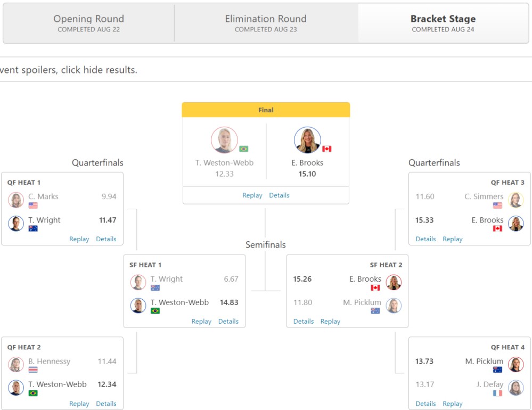
Task: Click C. Marks avatar in QF Heat 1
Action: (x=16, y=200)
